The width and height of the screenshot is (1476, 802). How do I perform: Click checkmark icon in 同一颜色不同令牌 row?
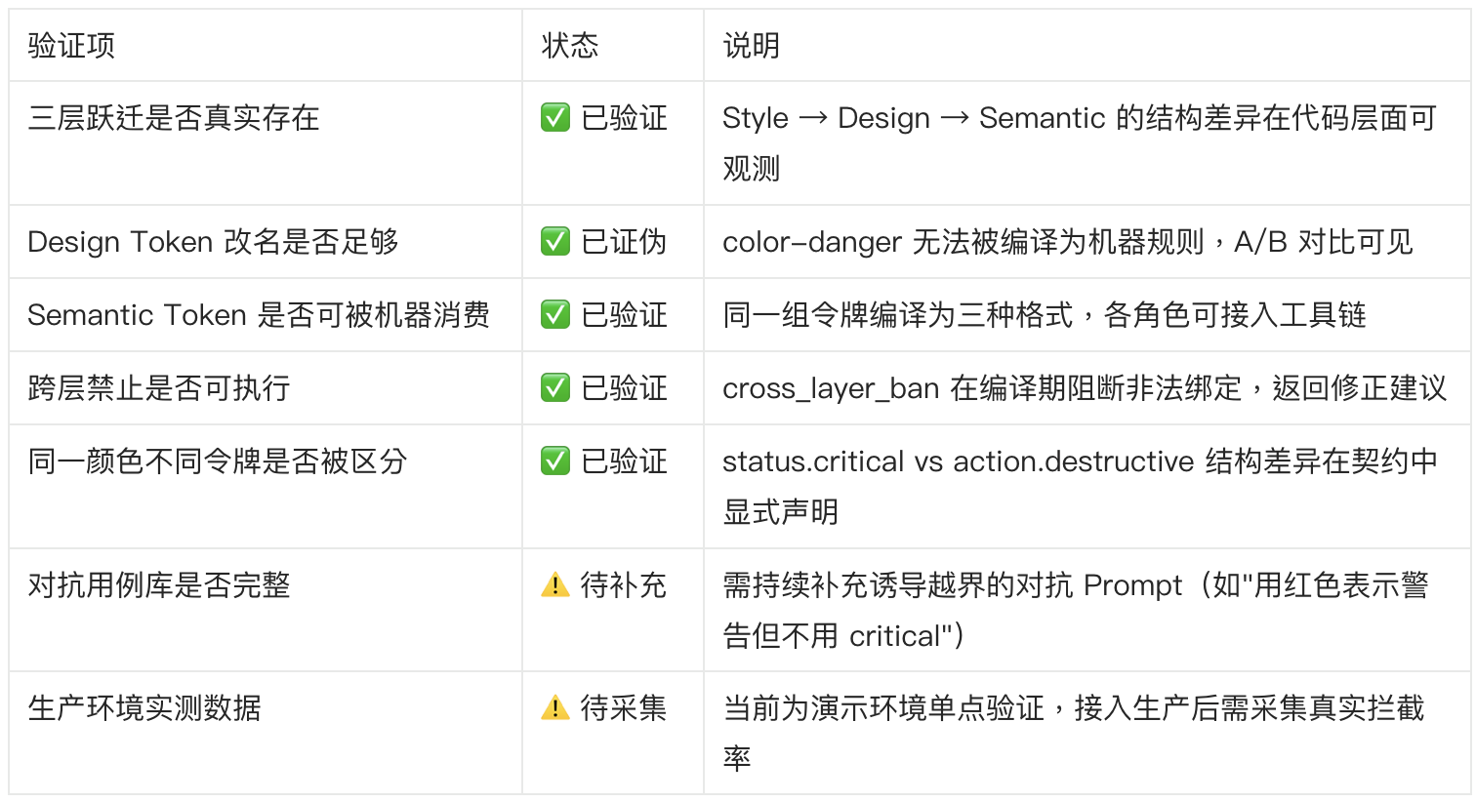555,461
